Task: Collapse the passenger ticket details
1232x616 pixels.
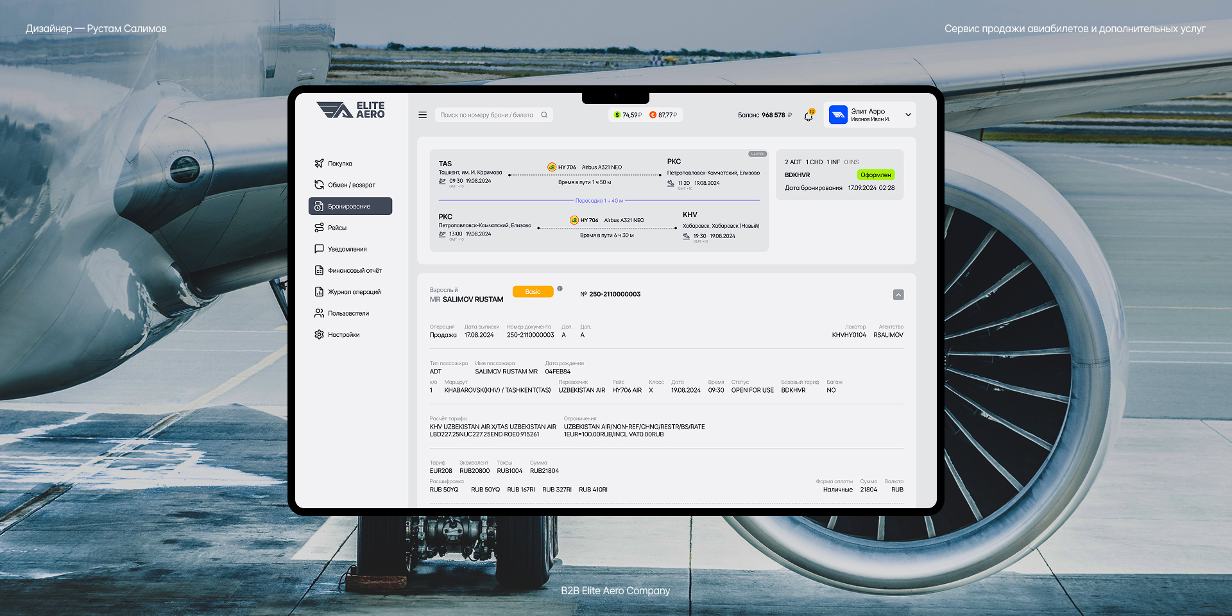Action: (898, 295)
